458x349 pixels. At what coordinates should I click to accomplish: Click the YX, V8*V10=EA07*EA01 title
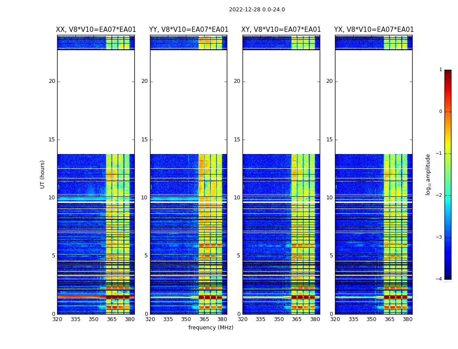[x=374, y=30]
